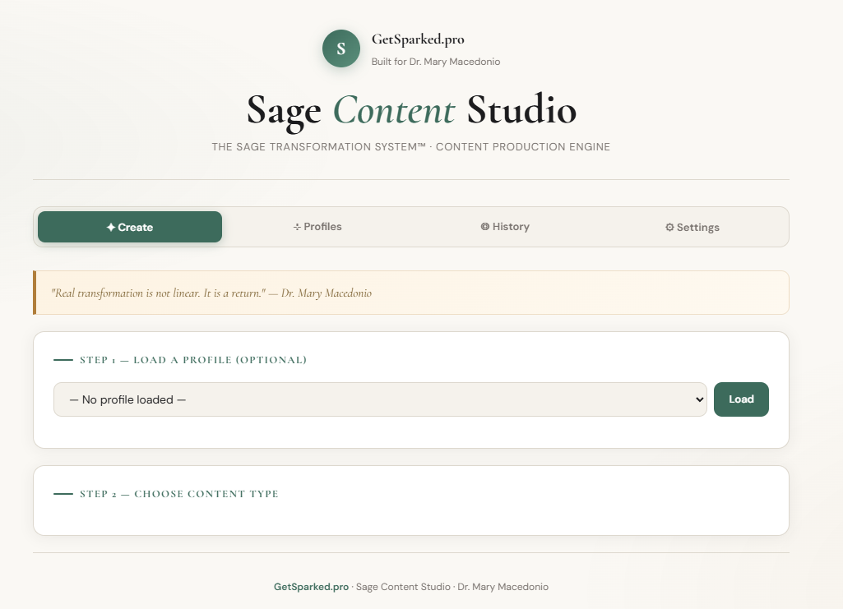
Task: Switch to the Create tab
Action: (x=130, y=227)
